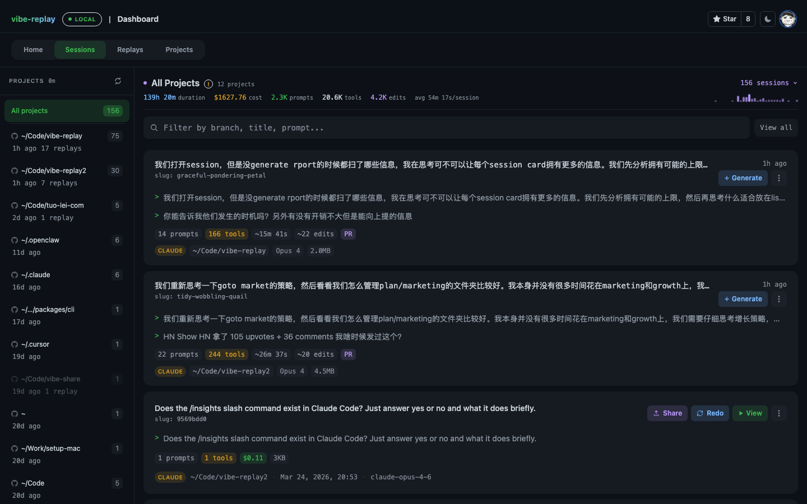Screen dimensions: 807x504
Task: Expand the 156 sessions dropdown
Action: [768, 83]
